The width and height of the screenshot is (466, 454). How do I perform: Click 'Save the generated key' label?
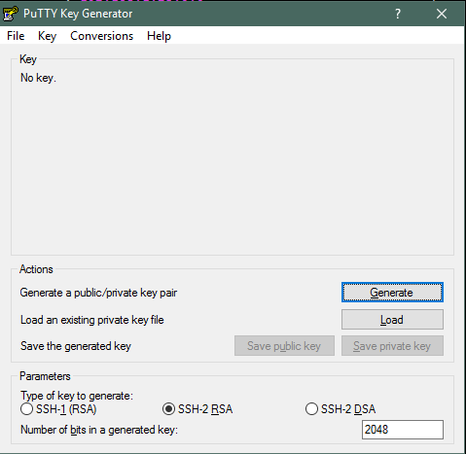76,346
